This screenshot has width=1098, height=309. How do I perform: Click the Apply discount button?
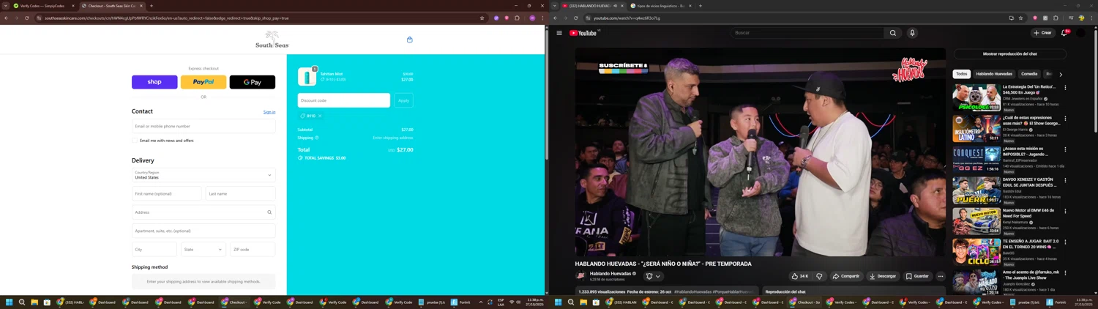403,100
